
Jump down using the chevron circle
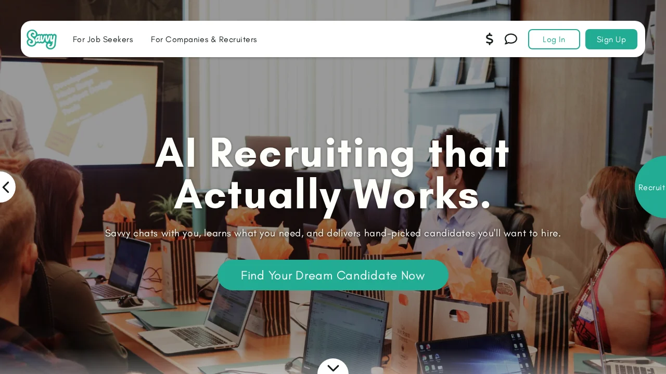pyautogui.click(x=333, y=367)
